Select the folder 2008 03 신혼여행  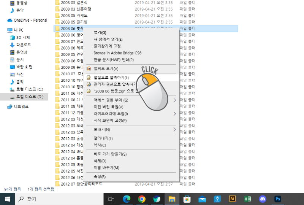point(76,9)
